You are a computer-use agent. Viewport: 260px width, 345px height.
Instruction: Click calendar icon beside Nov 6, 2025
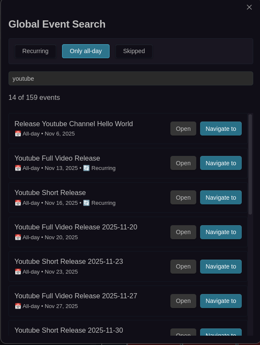point(18,133)
